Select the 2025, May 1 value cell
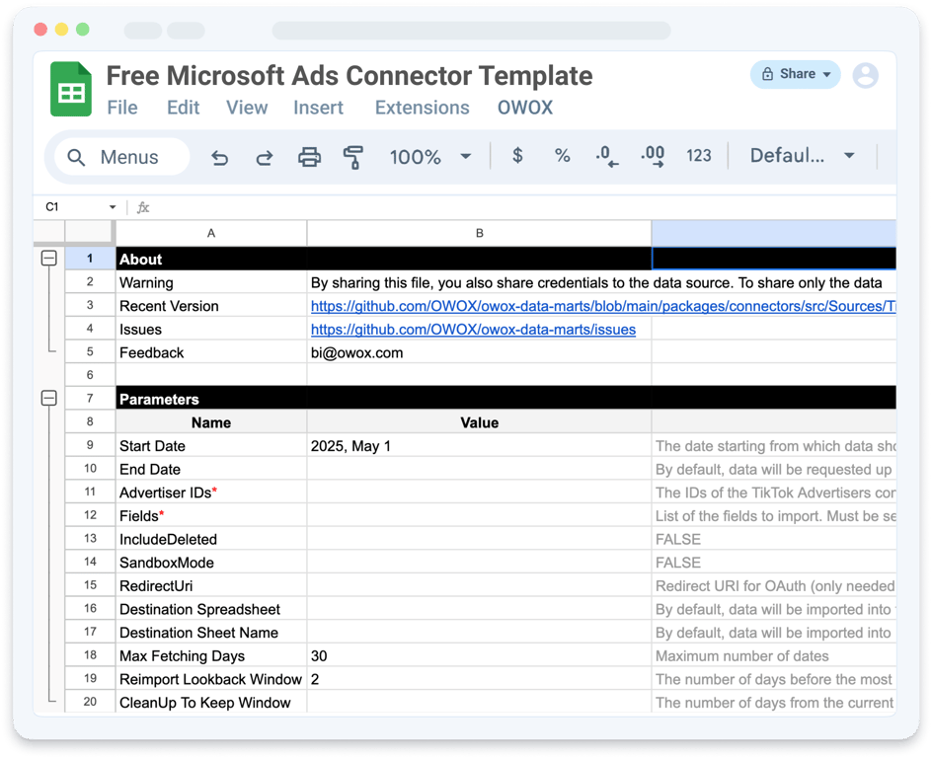This screenshot has height=758, width=932. point(479,445)
